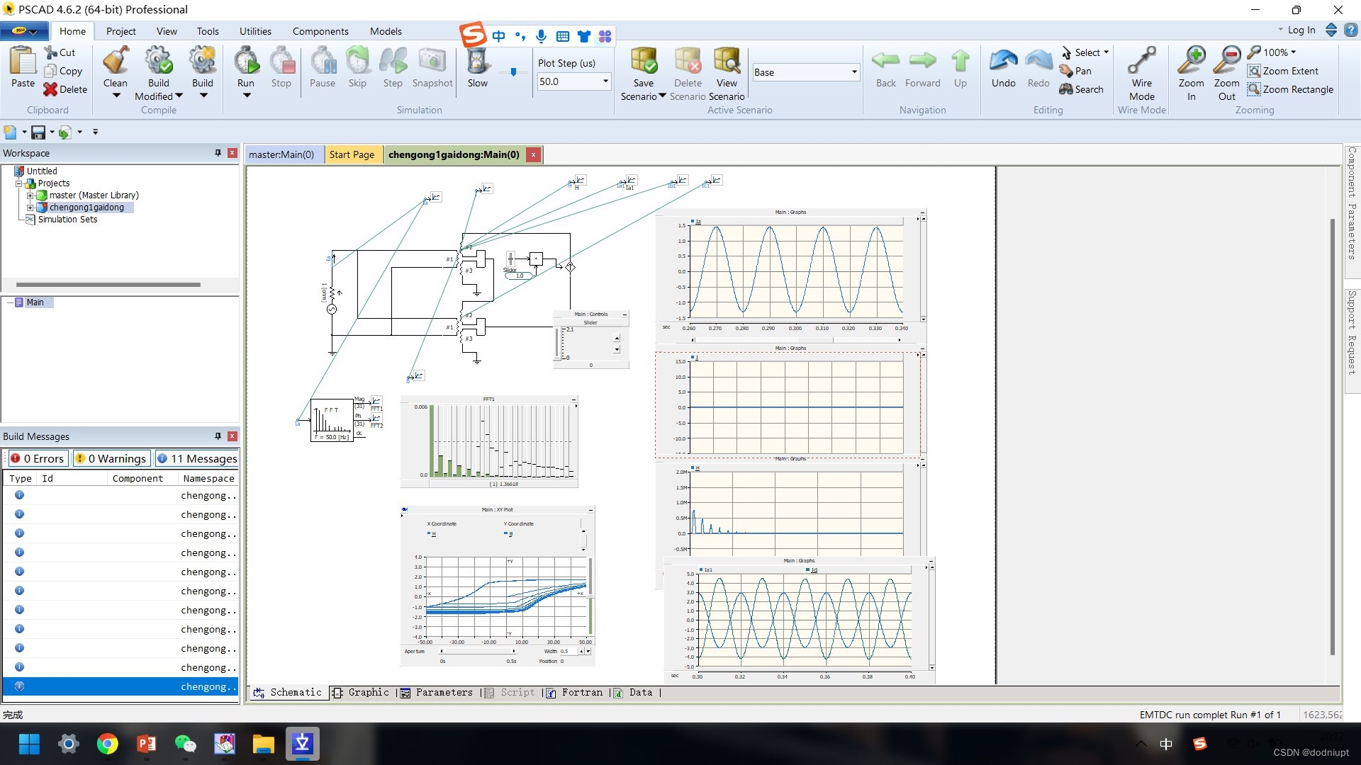The height and width of the screenshot is (765, 1361).
Task: Collapse the Projects tree node
Action: (19, 183)
